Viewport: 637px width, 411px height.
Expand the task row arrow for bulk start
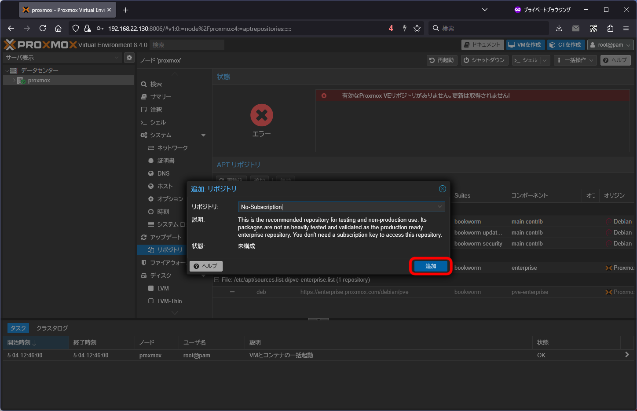(627, 355)
